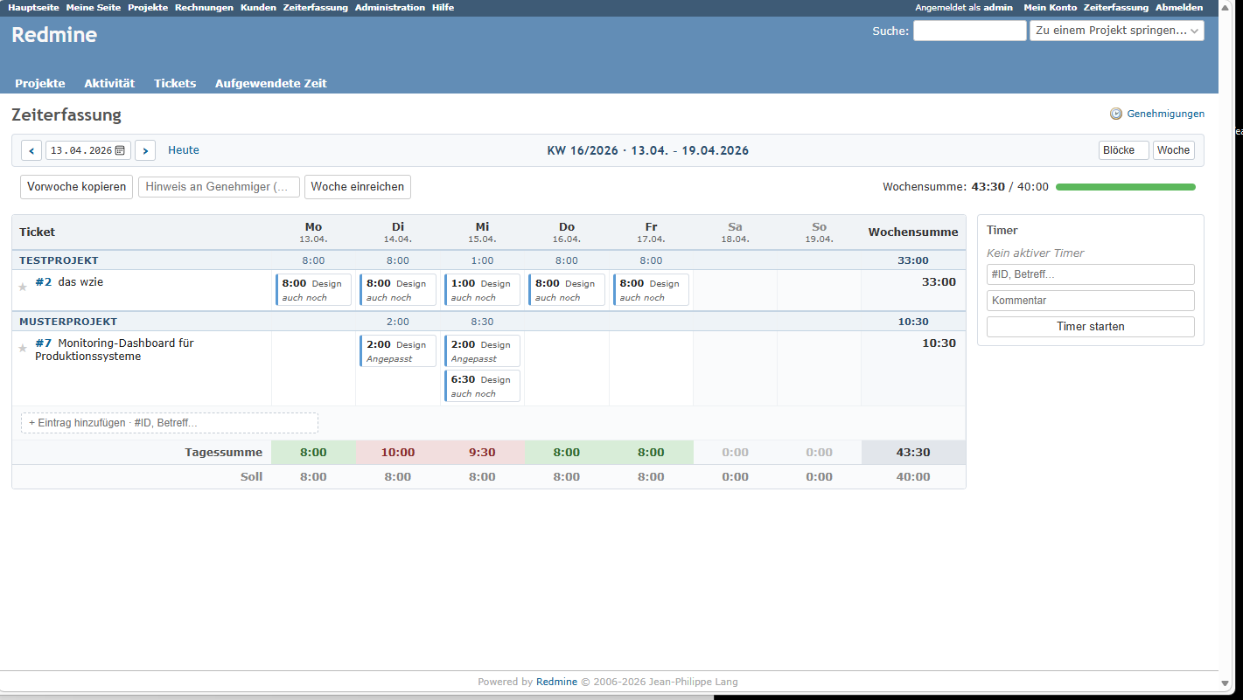Open 'Zu einem Projekt springen' dropdown
This screenshot has height=700, width=1243.
[x=1117, y=30]
